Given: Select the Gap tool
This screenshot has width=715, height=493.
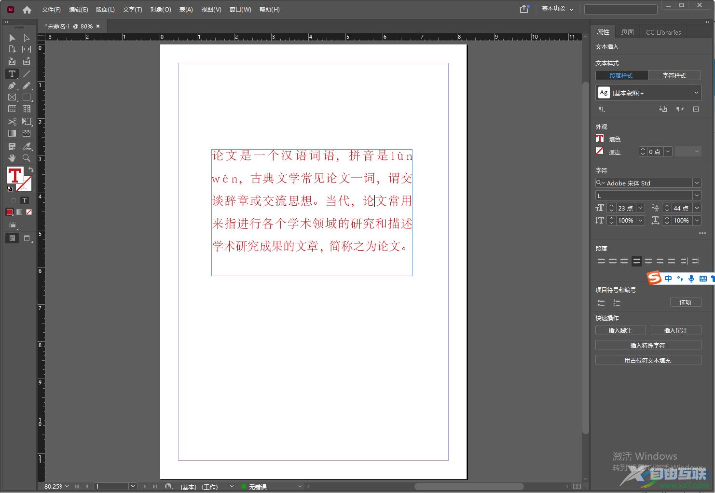Looking at the screenshot, I should click(x=27, y=49).
